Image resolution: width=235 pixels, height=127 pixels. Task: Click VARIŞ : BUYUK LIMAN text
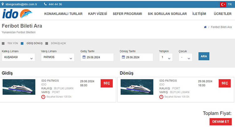(174, 92)
